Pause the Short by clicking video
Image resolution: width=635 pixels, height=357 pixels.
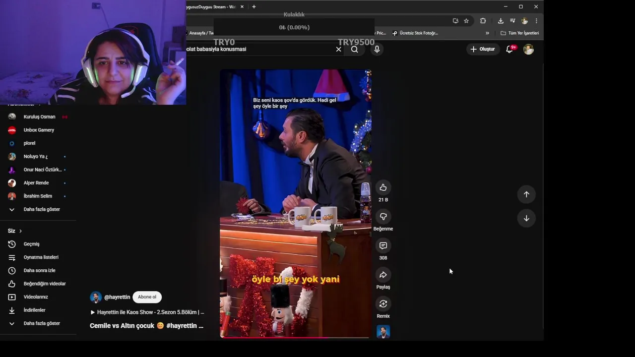click(296, 203)
